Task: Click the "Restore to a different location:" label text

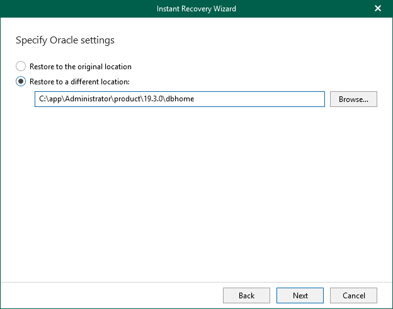Action: pos(79,81)
